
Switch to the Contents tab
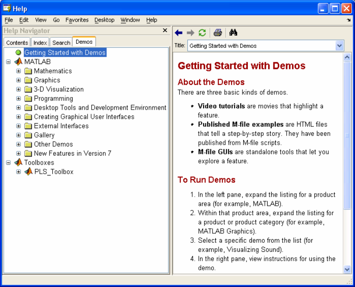click(17, 42)
